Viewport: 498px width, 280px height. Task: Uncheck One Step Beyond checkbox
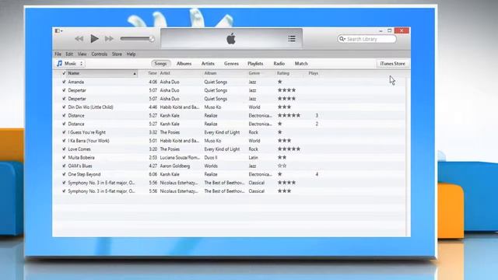(64, 174)
